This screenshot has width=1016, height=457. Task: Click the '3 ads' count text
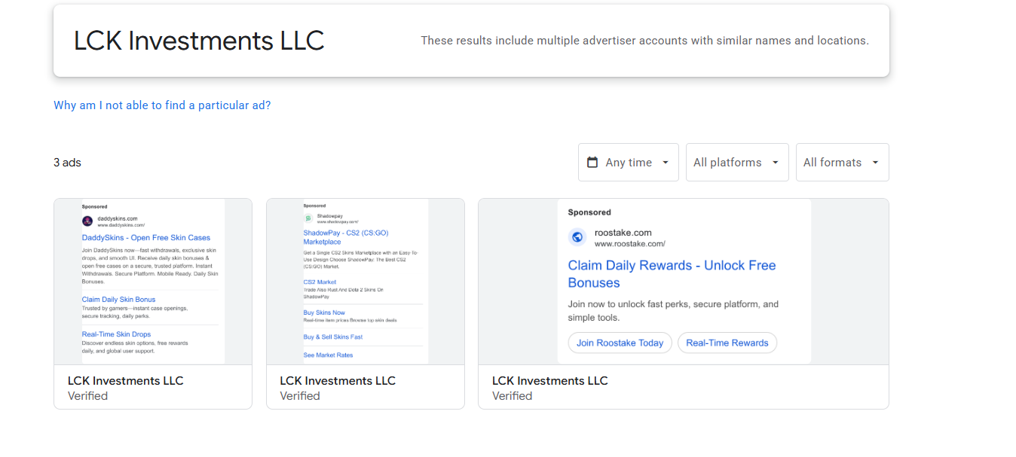coord(67,163)
